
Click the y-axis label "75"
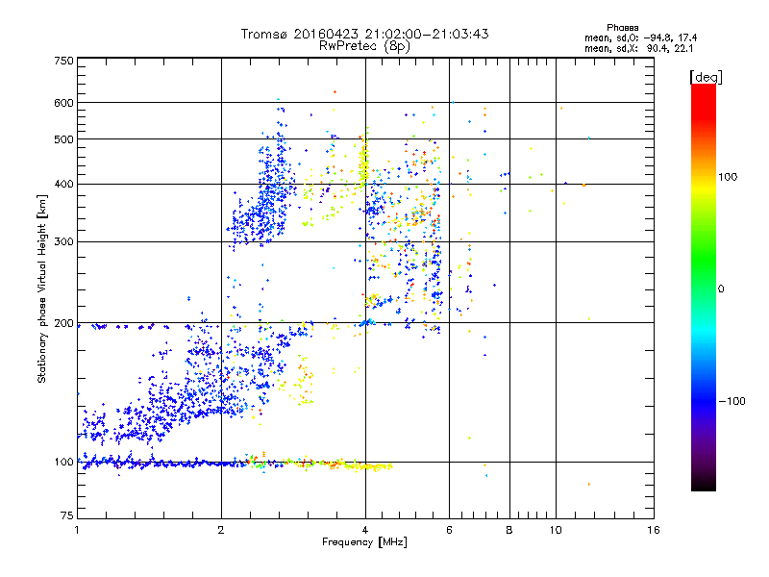click(x=67, y=515)
